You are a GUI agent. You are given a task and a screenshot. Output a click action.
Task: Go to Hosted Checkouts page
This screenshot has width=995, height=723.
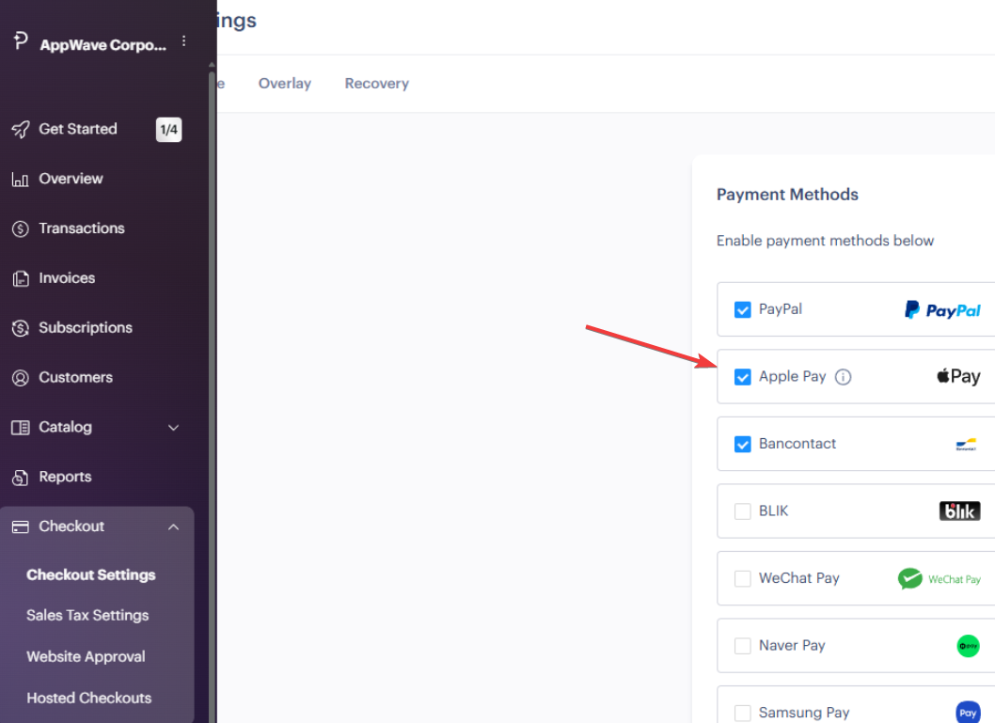[x=88, y=698]
